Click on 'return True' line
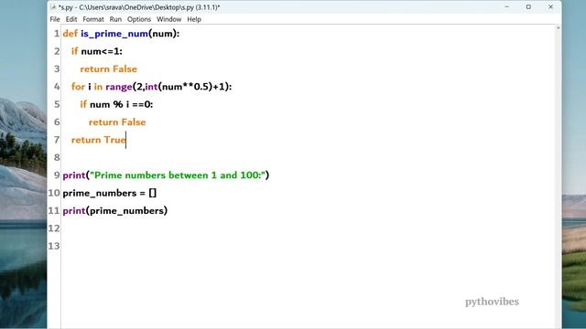Image resolution: width=586 pixels, height=329 pixels. (x=99, y=140)
